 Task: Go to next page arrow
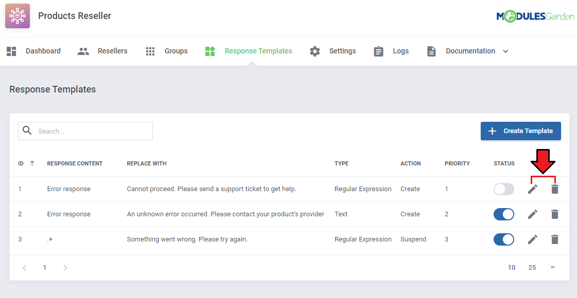click(65, 268)
